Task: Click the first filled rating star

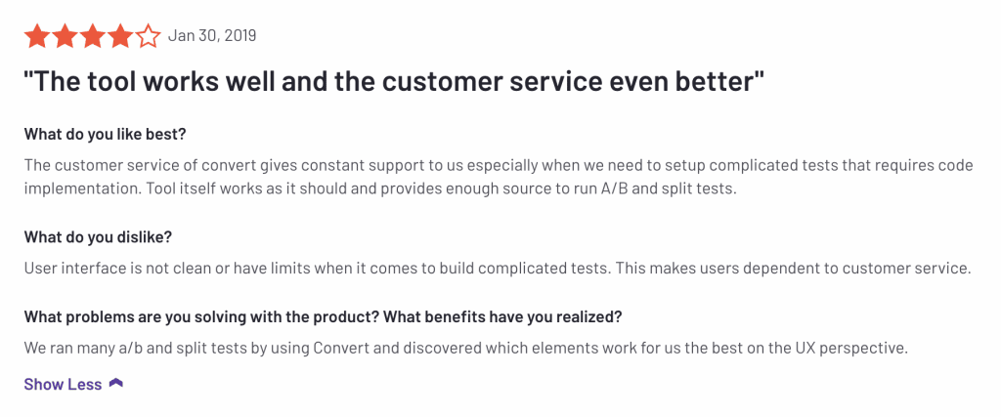Action: pyautogui.click(x=37, y=37)
